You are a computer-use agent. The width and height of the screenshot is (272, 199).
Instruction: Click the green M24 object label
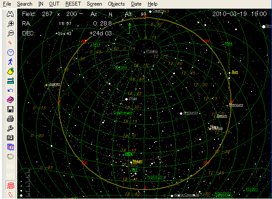(129, 154)
